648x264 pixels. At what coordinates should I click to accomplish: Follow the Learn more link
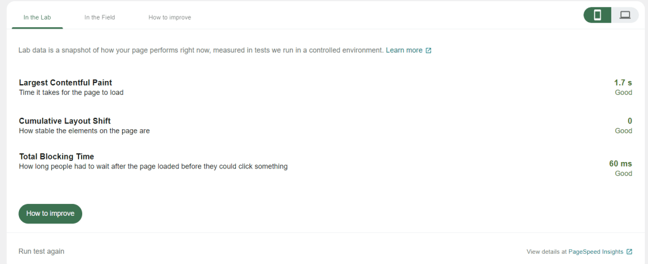[x=404, y=51]
